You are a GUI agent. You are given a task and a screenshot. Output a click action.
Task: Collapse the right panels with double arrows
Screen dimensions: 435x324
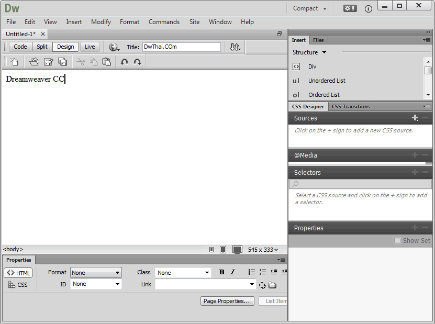tap(428, 32)
